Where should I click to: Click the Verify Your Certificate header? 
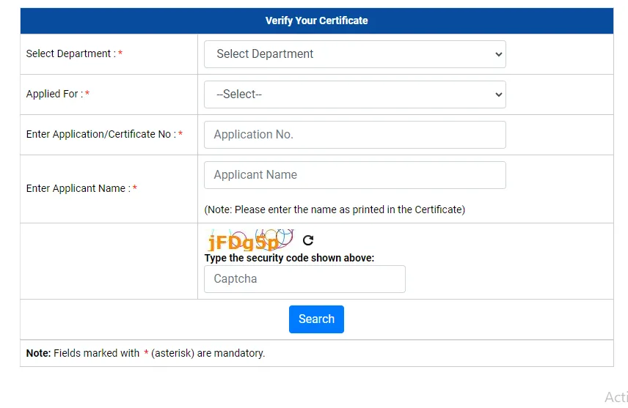(317, 21)
